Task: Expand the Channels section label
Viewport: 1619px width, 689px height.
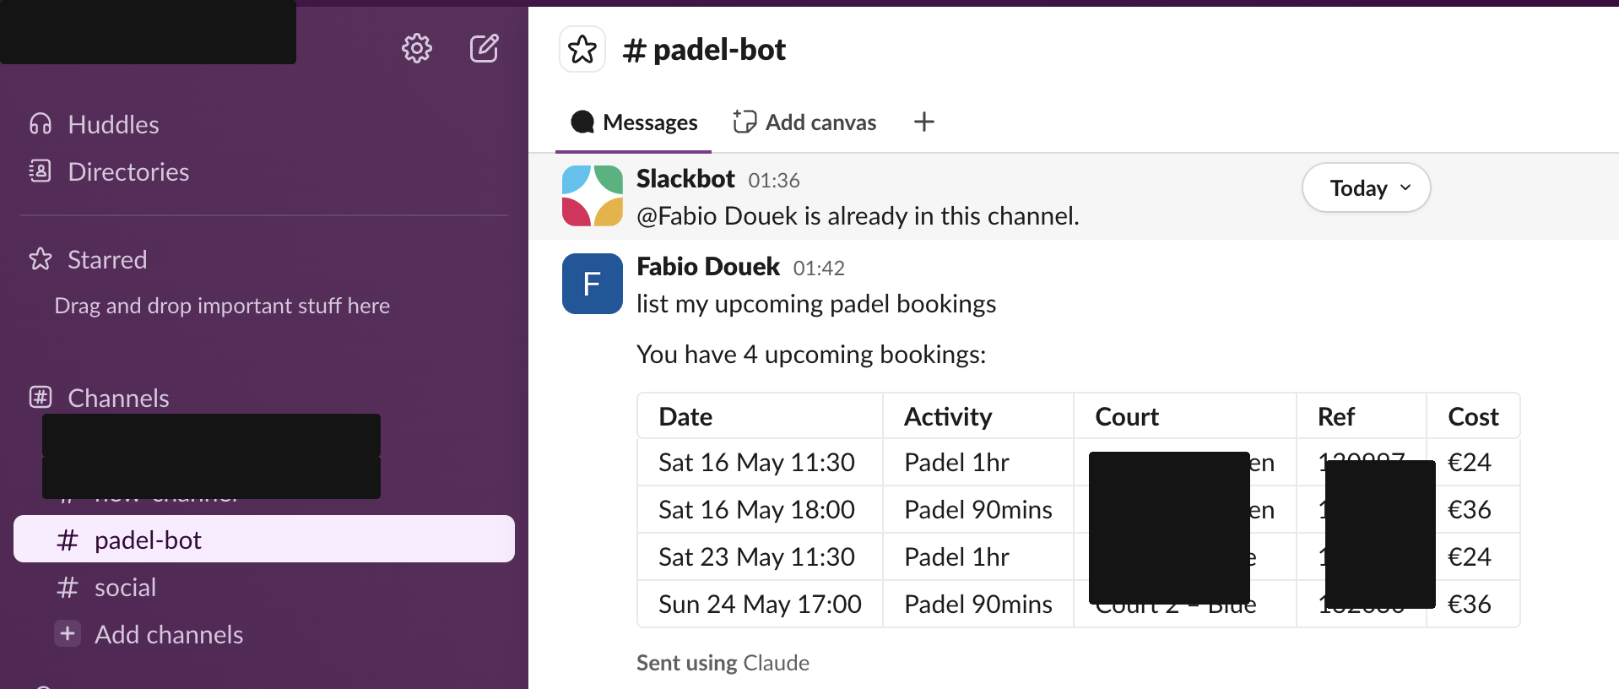Action: point(118,398)
